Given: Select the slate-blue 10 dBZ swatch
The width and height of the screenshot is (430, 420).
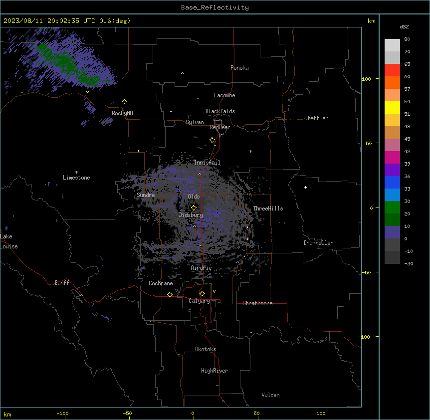Looking at the screenshot, I should (392, 232).
